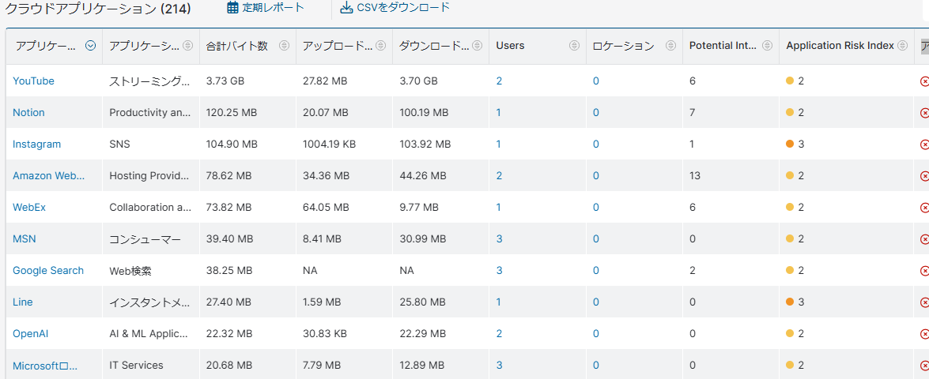Sort by the ロケーション column sort icon
The image size is (929, 379).
coord(670,46)
